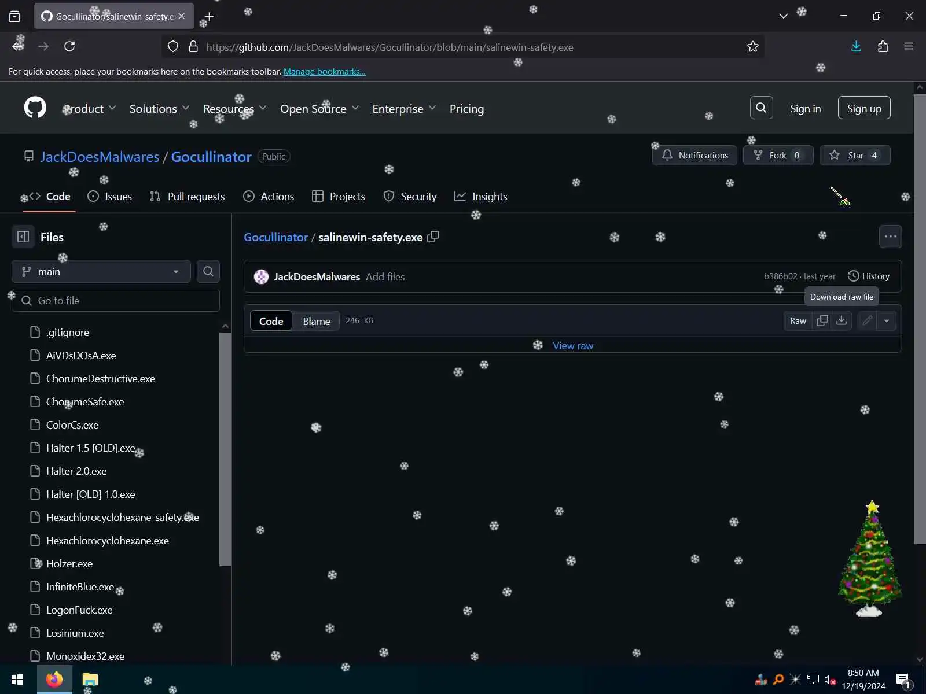
Task: Open the Issues tab
Action: tap(109, 196)
